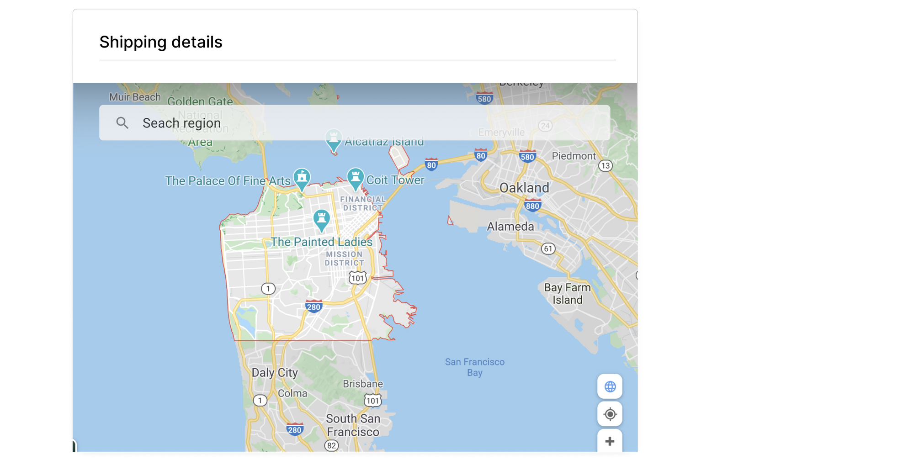This screenshot has width=914, height=460.
Task: Click the South San Francisco label
Action: click(353, 425)
